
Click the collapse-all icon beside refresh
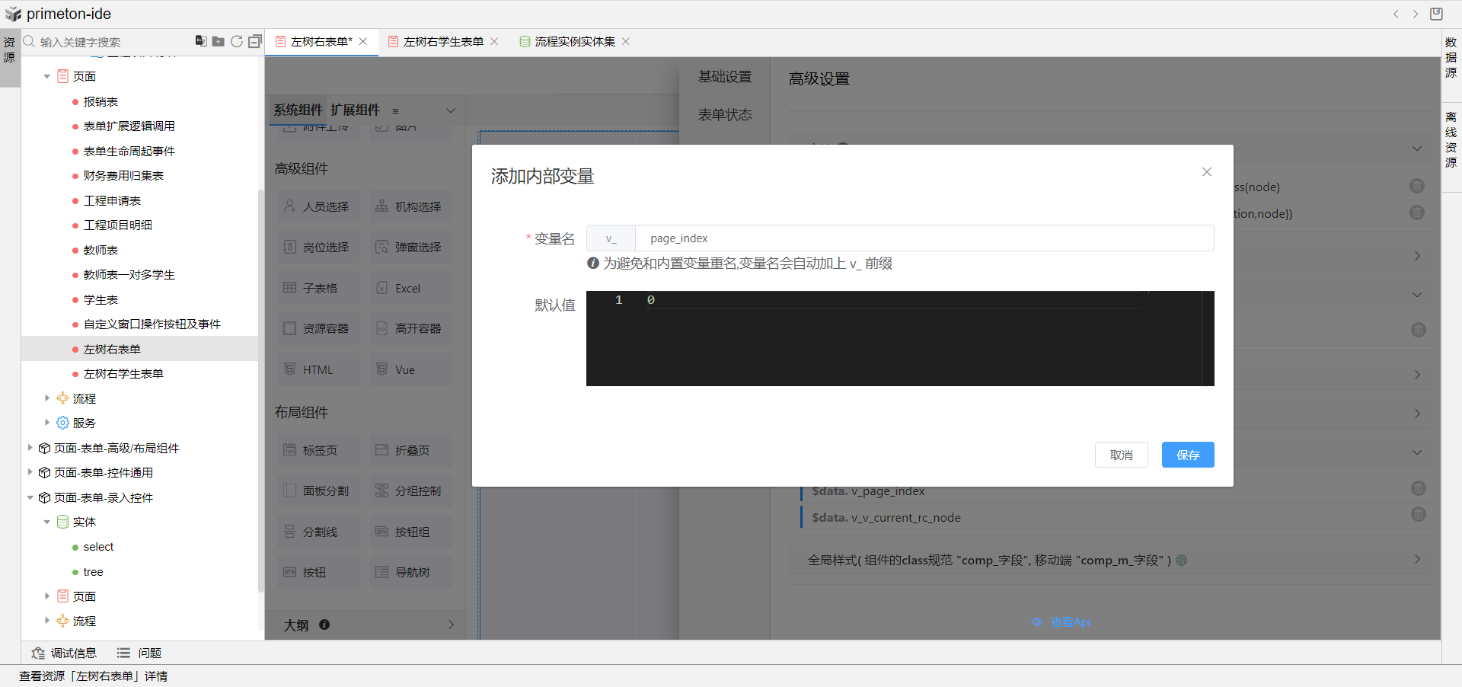coord(255,41)
